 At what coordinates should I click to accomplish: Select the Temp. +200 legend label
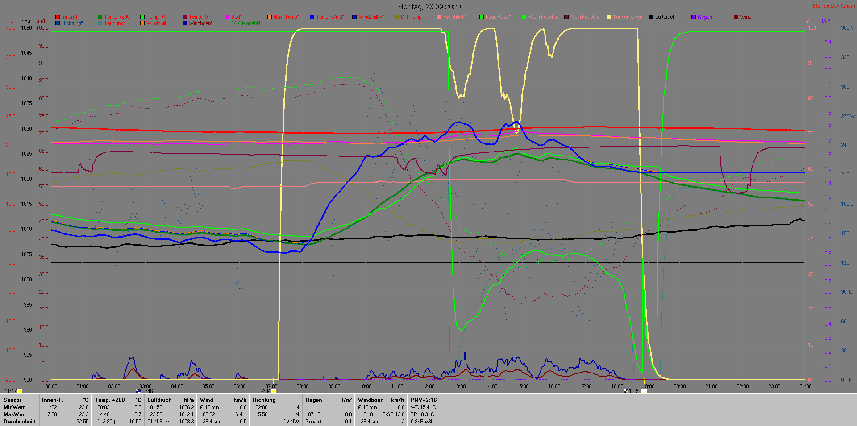[x=117, y=17]
